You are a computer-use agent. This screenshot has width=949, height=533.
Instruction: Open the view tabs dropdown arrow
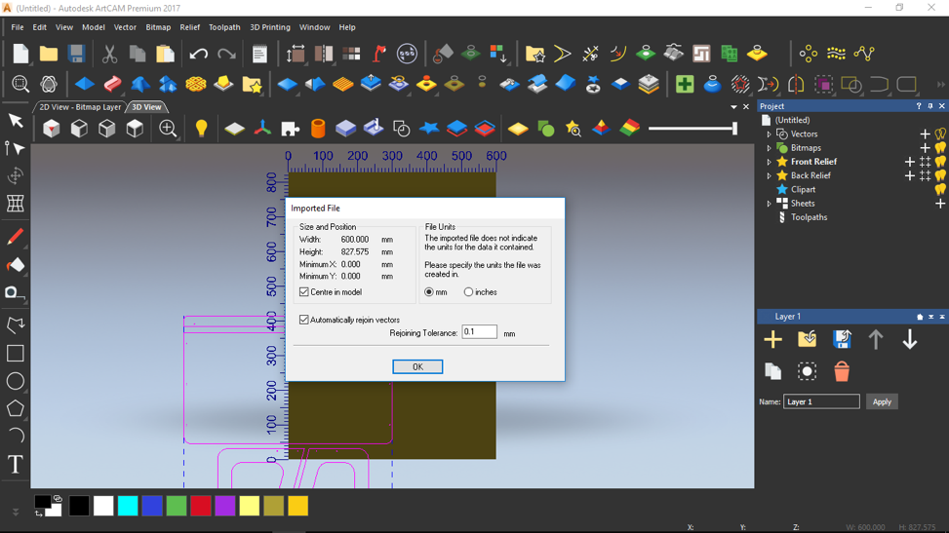(x=733, y=107)
